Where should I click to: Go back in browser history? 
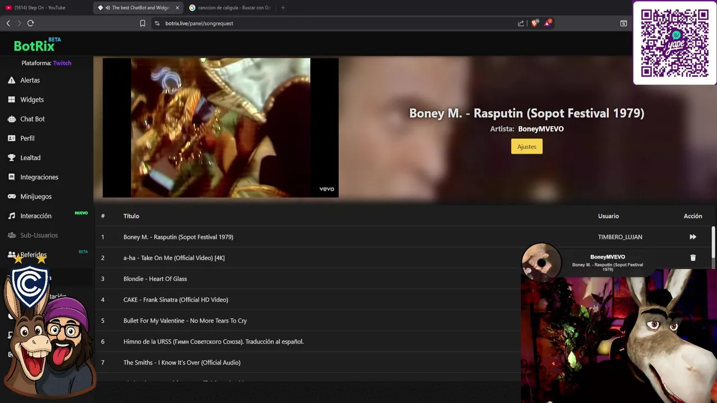[x=8, y=23]
